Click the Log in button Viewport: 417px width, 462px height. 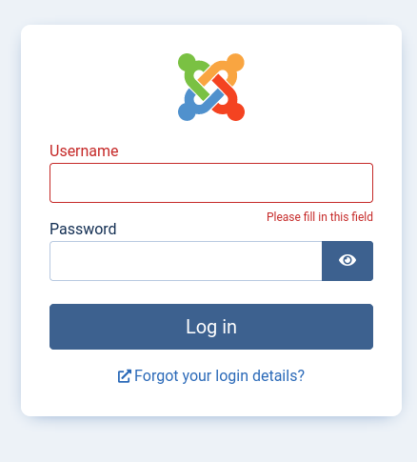(211, 327)
